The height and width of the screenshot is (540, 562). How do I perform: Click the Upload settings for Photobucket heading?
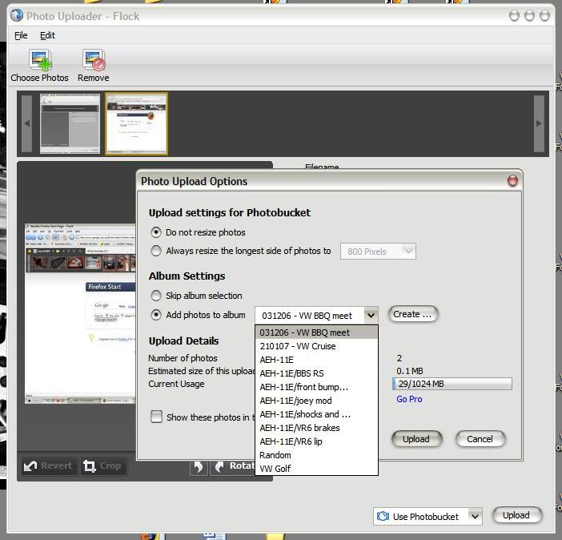click(x=230, y=212)
